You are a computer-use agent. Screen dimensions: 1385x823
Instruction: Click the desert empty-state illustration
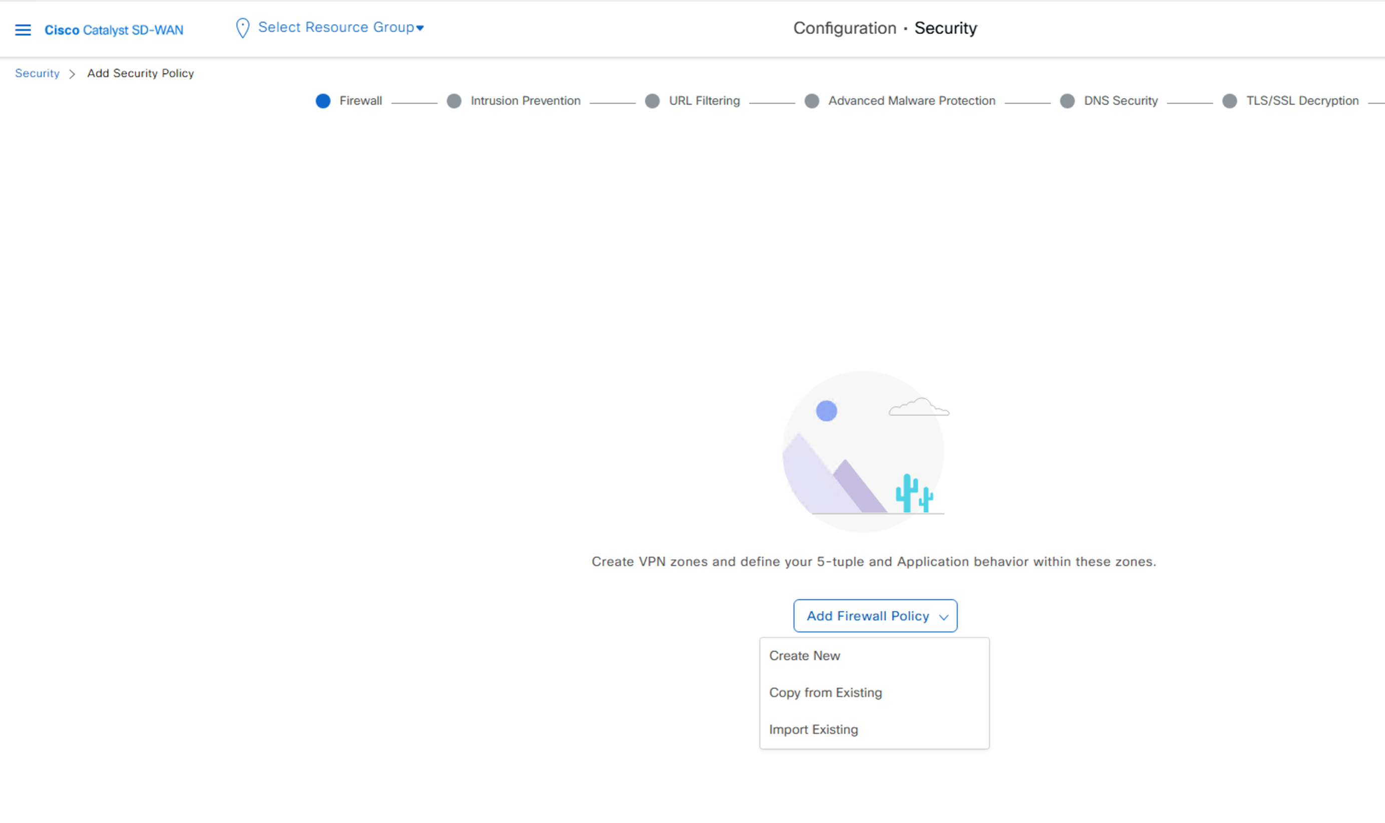tap(864, 452)
